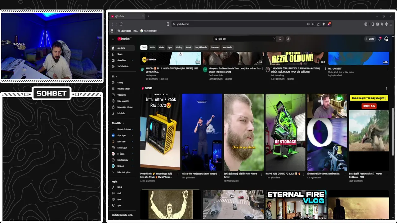The height and width of the screenshot is (223, 397).
Task: Open the Yönetici konsolu bookmark
Action: (x=148, y=31)
